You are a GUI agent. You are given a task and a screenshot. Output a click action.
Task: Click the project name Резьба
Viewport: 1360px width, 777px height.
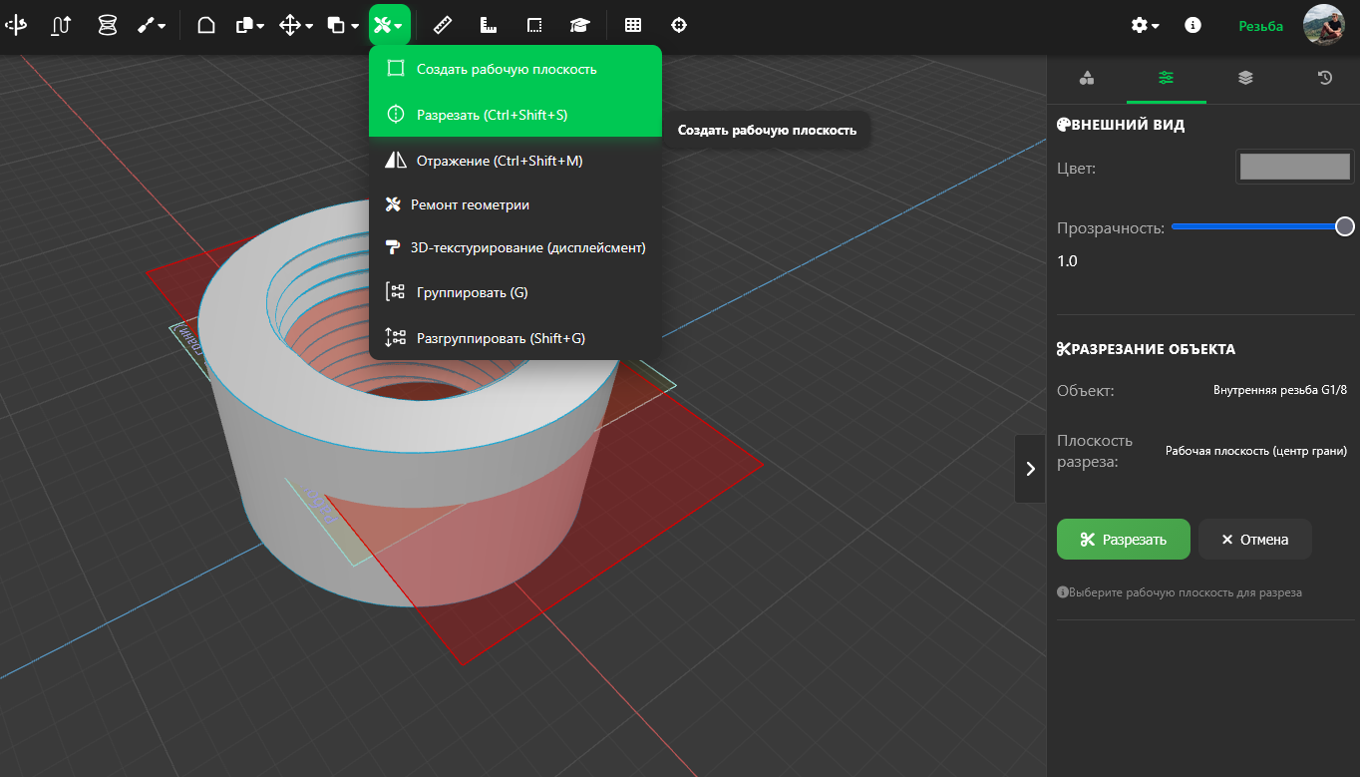(1260, 26)
